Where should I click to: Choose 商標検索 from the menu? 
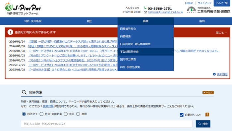point(145,36)
